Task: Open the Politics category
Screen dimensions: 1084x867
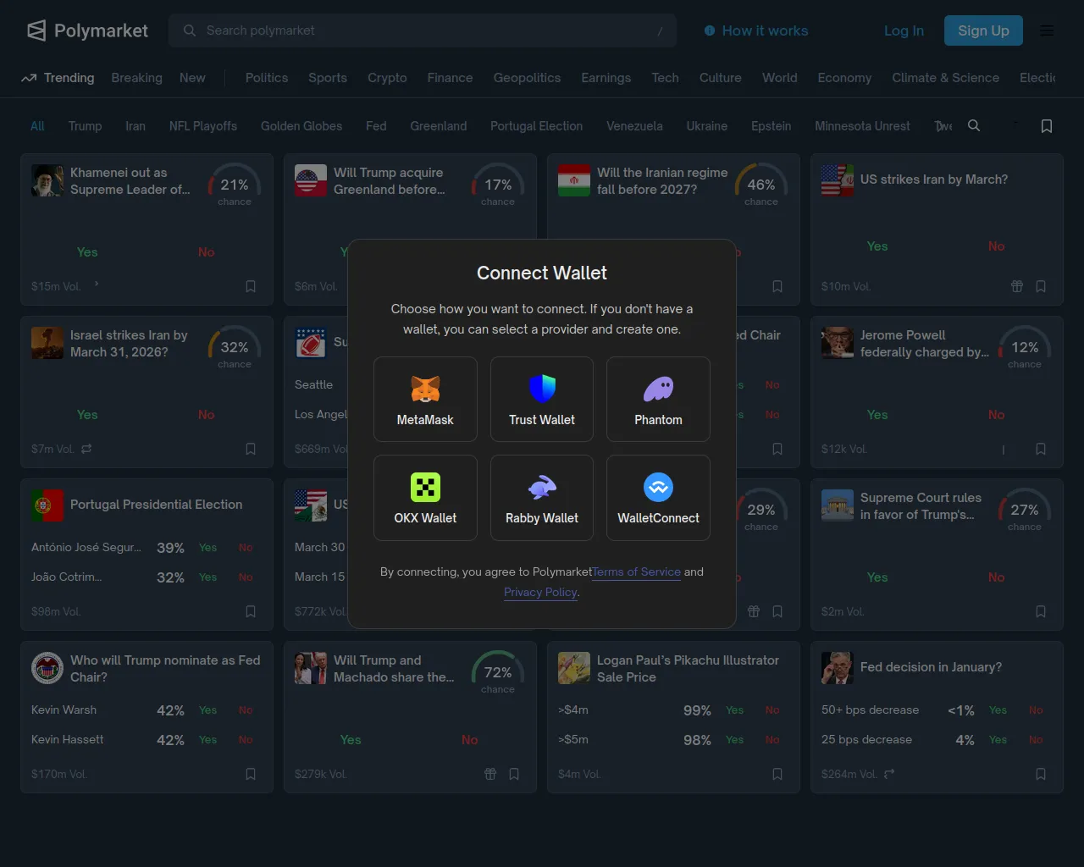Action: [267, 78]
